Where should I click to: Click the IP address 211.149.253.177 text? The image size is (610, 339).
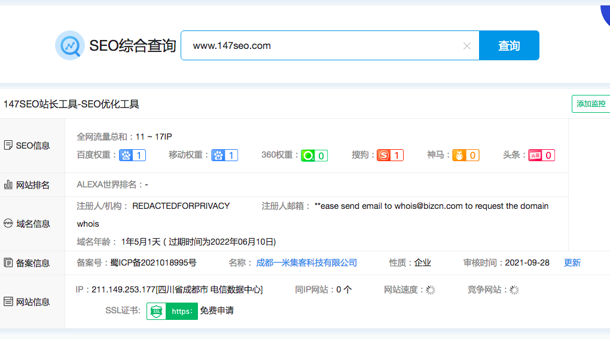tap(123, 289)
